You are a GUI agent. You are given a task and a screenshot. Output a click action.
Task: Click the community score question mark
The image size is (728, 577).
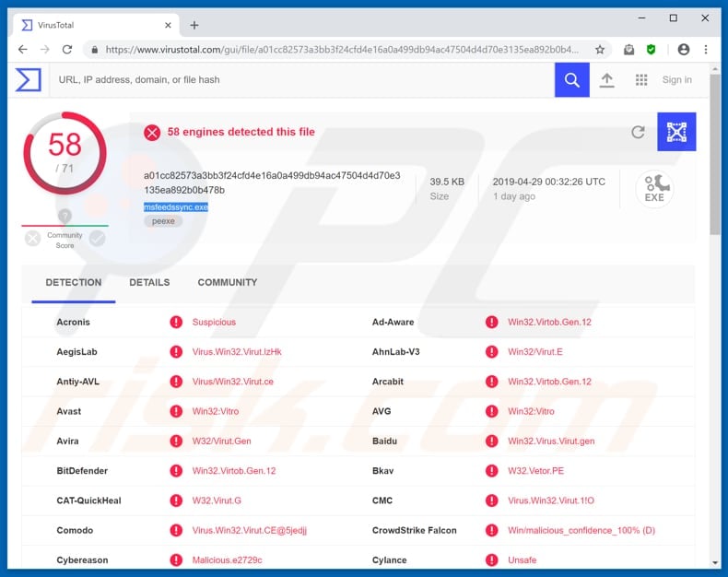tap(65, 216)
